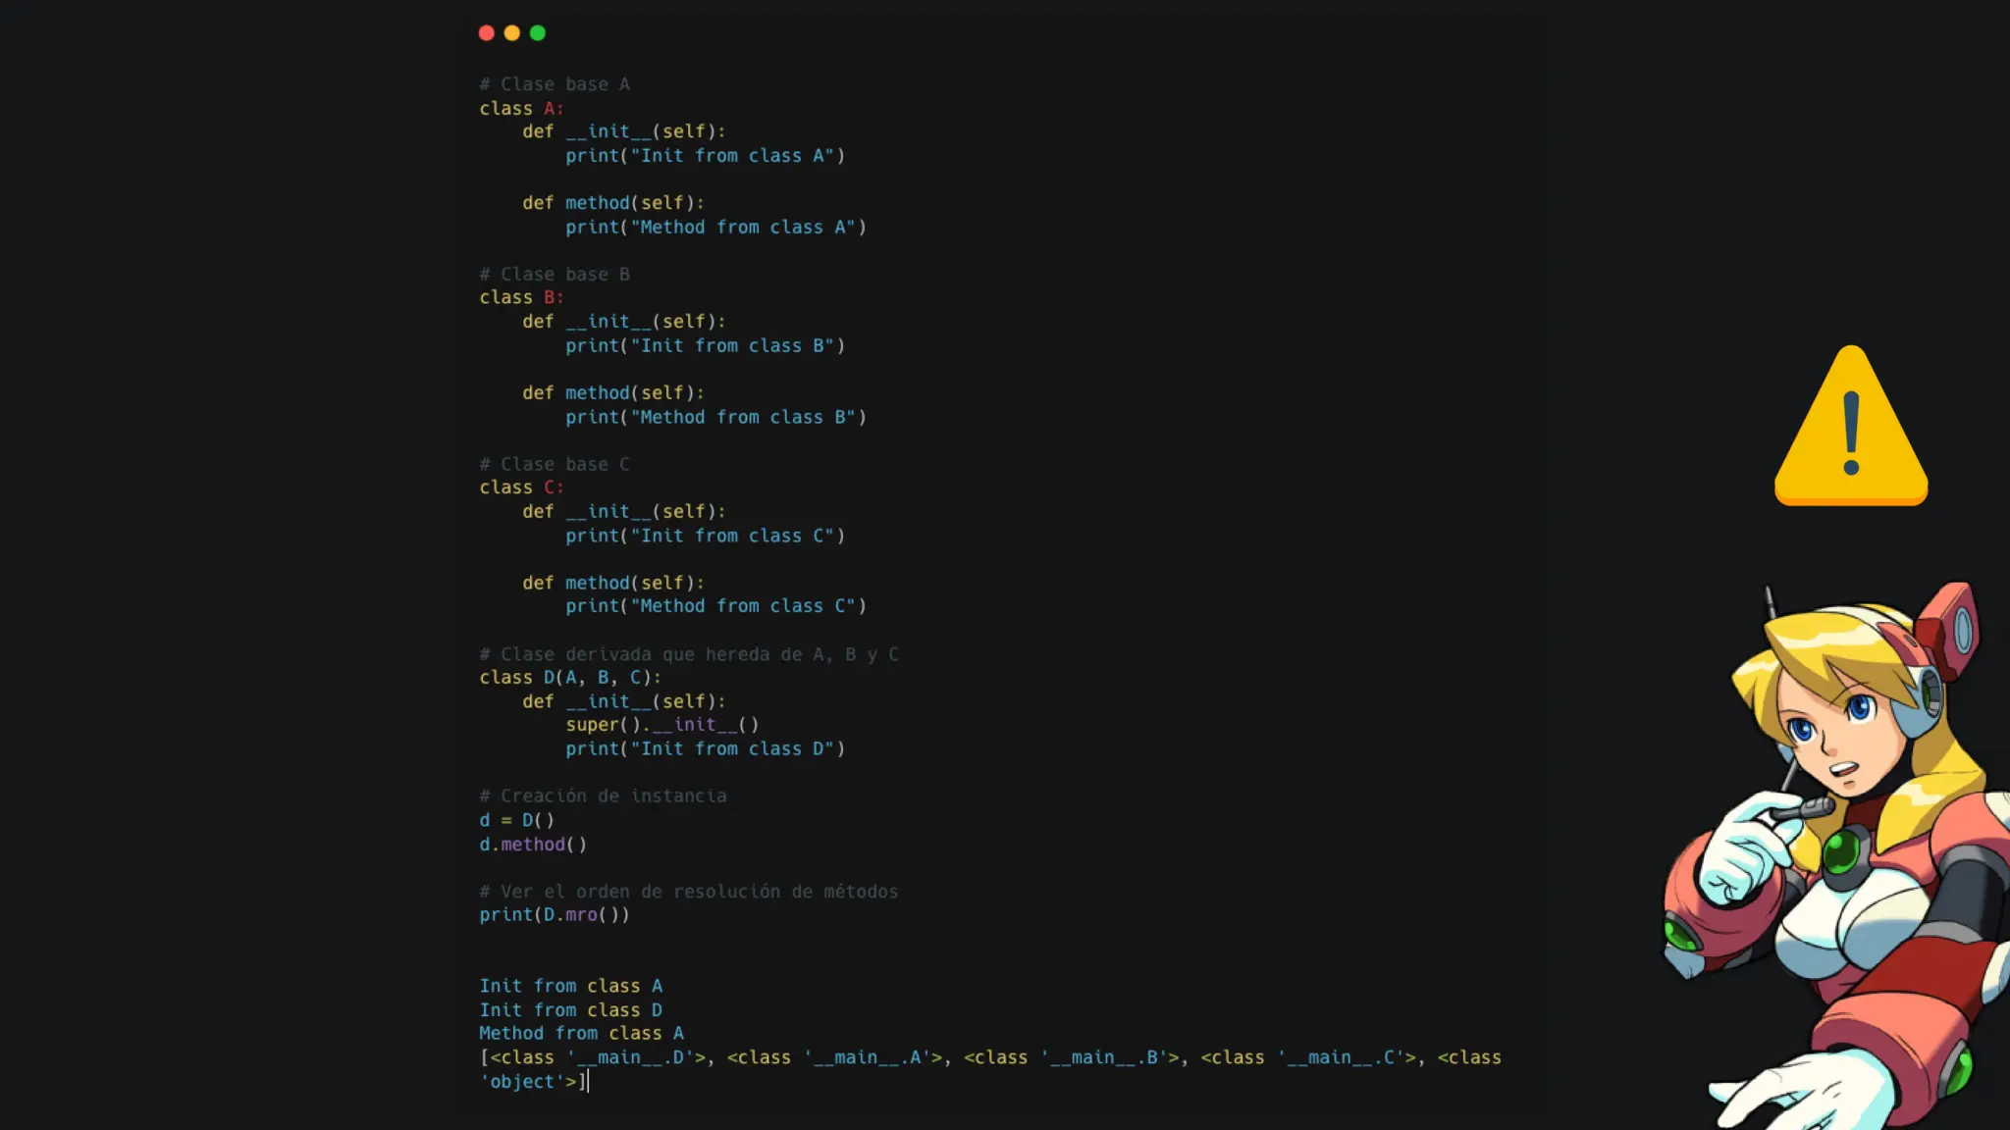Click the 'd = D()' statement
Viewport: 2010px width, 1130px height.
516,820
